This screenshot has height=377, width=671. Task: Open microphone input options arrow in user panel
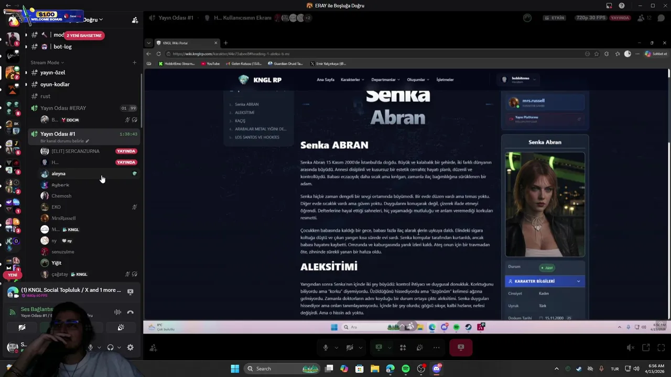(99, 347)
